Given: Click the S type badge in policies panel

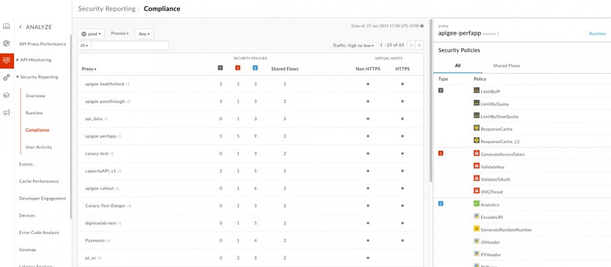Looking at the screenshot, I should (440, 153).
